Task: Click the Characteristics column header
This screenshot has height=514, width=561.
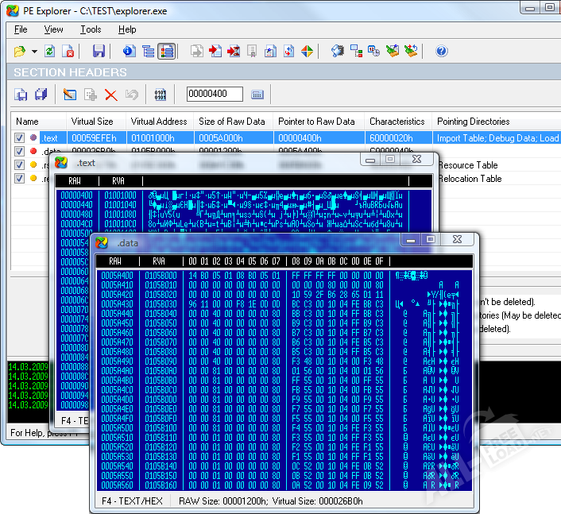Action: [x=397, y=122]
